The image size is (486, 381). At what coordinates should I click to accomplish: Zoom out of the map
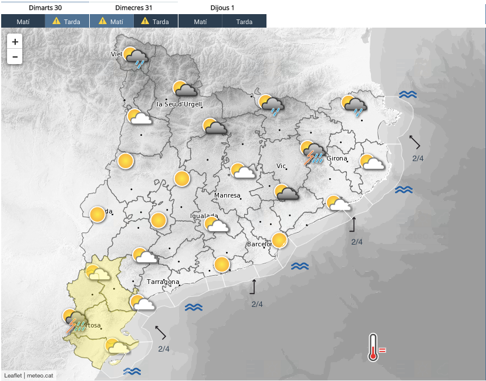pos(15,57)
